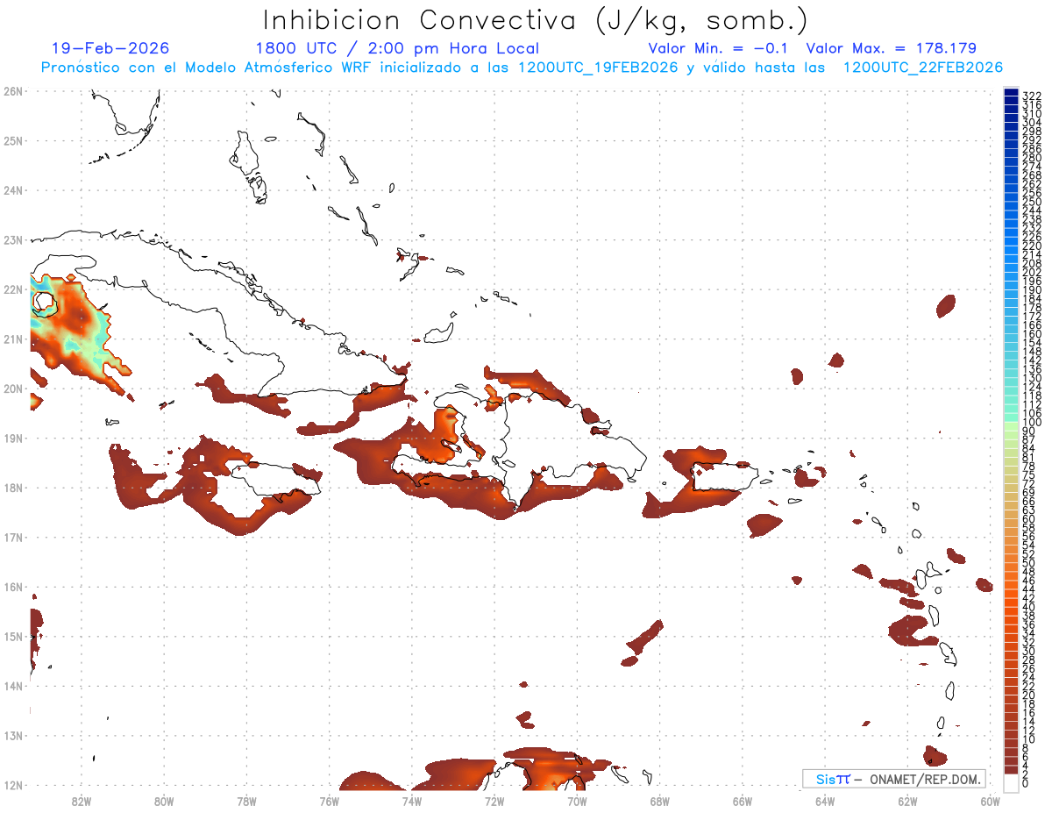Screen dimensions: 1052x813
Task: Click the '1200UTC_22FEB2026' valid-until time text
Action: (922, 68)
